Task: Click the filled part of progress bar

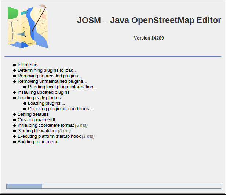Action: (24, 186)
